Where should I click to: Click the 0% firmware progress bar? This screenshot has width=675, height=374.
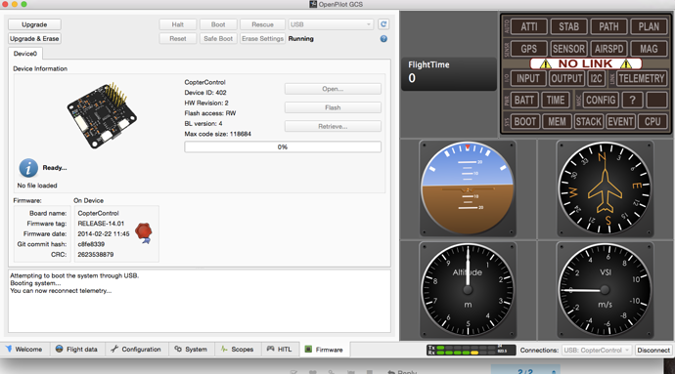[x=283, y=147]
